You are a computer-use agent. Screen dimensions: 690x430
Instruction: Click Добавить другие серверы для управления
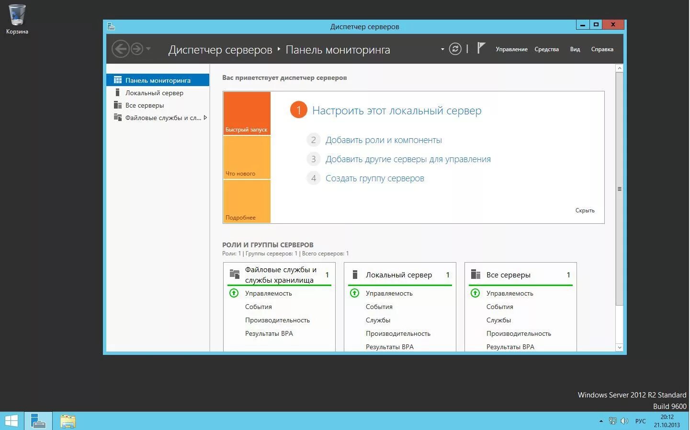tap(408, 159)
